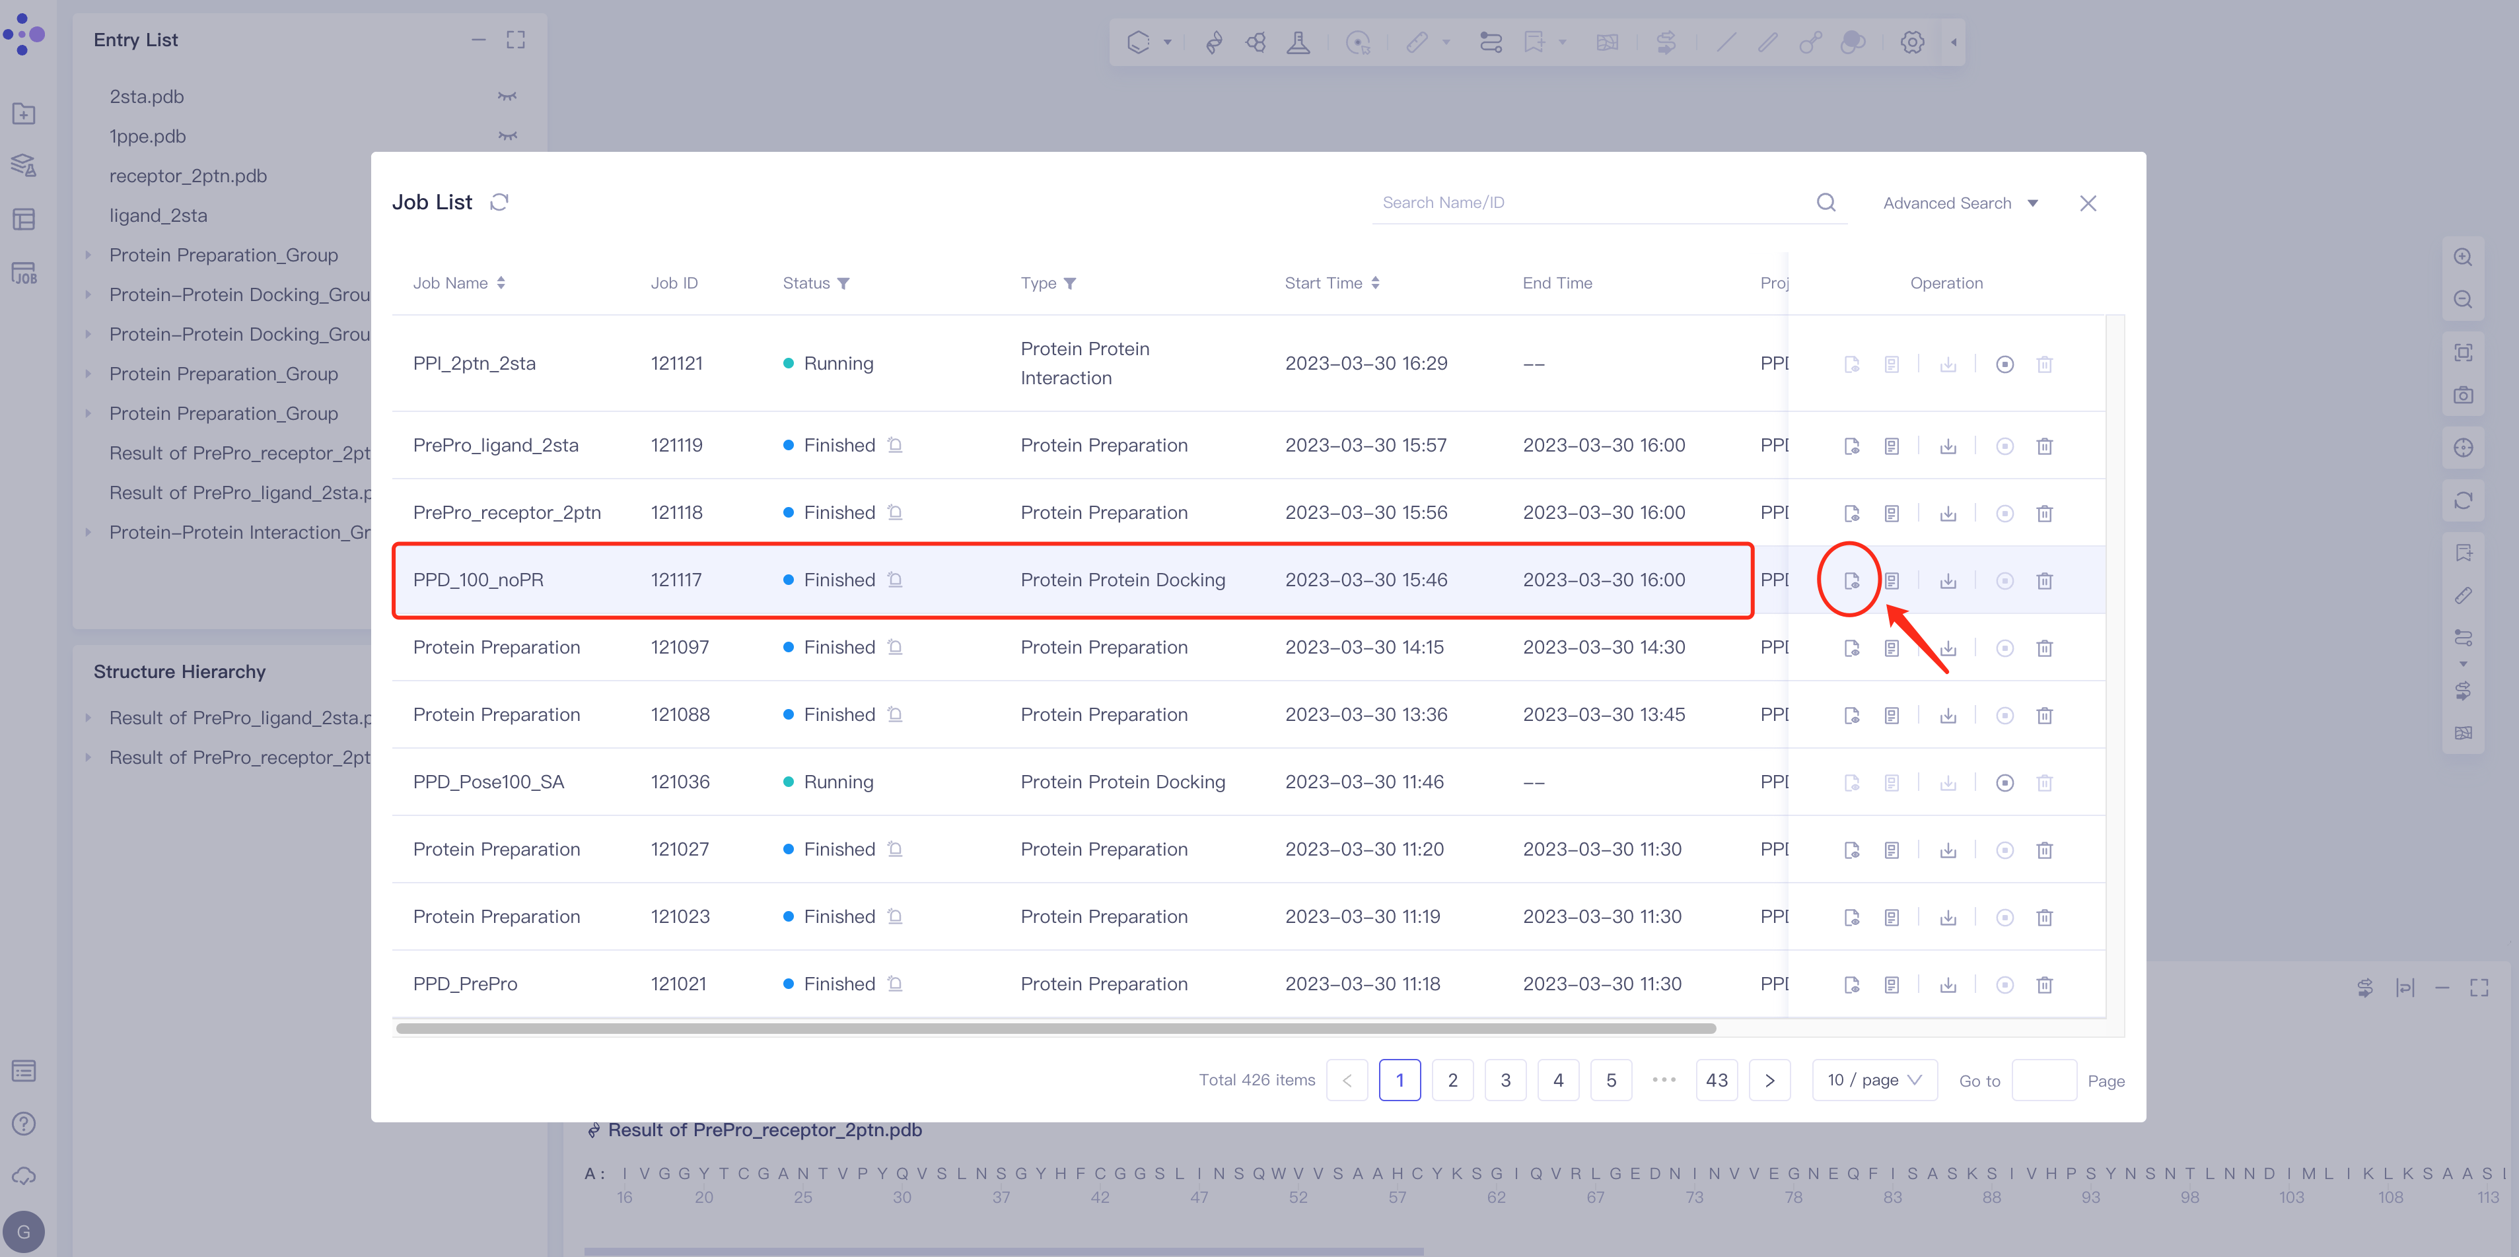Open the 10 / page selector
Viewport: 2519px width, 1257px height.
point(1874,1080)
